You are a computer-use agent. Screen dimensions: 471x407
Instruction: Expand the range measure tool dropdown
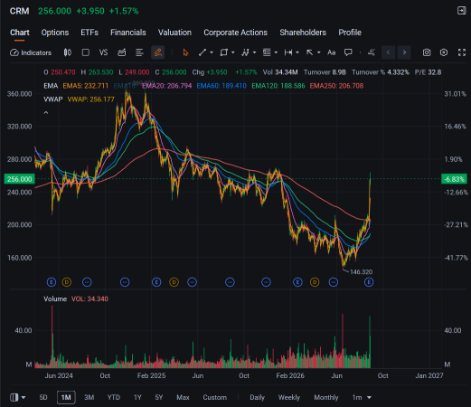297,52
